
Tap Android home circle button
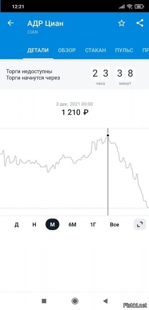75,301
